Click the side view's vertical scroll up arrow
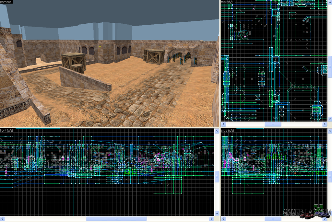Screen dimensions: 332x222 [x=330, y=131]
